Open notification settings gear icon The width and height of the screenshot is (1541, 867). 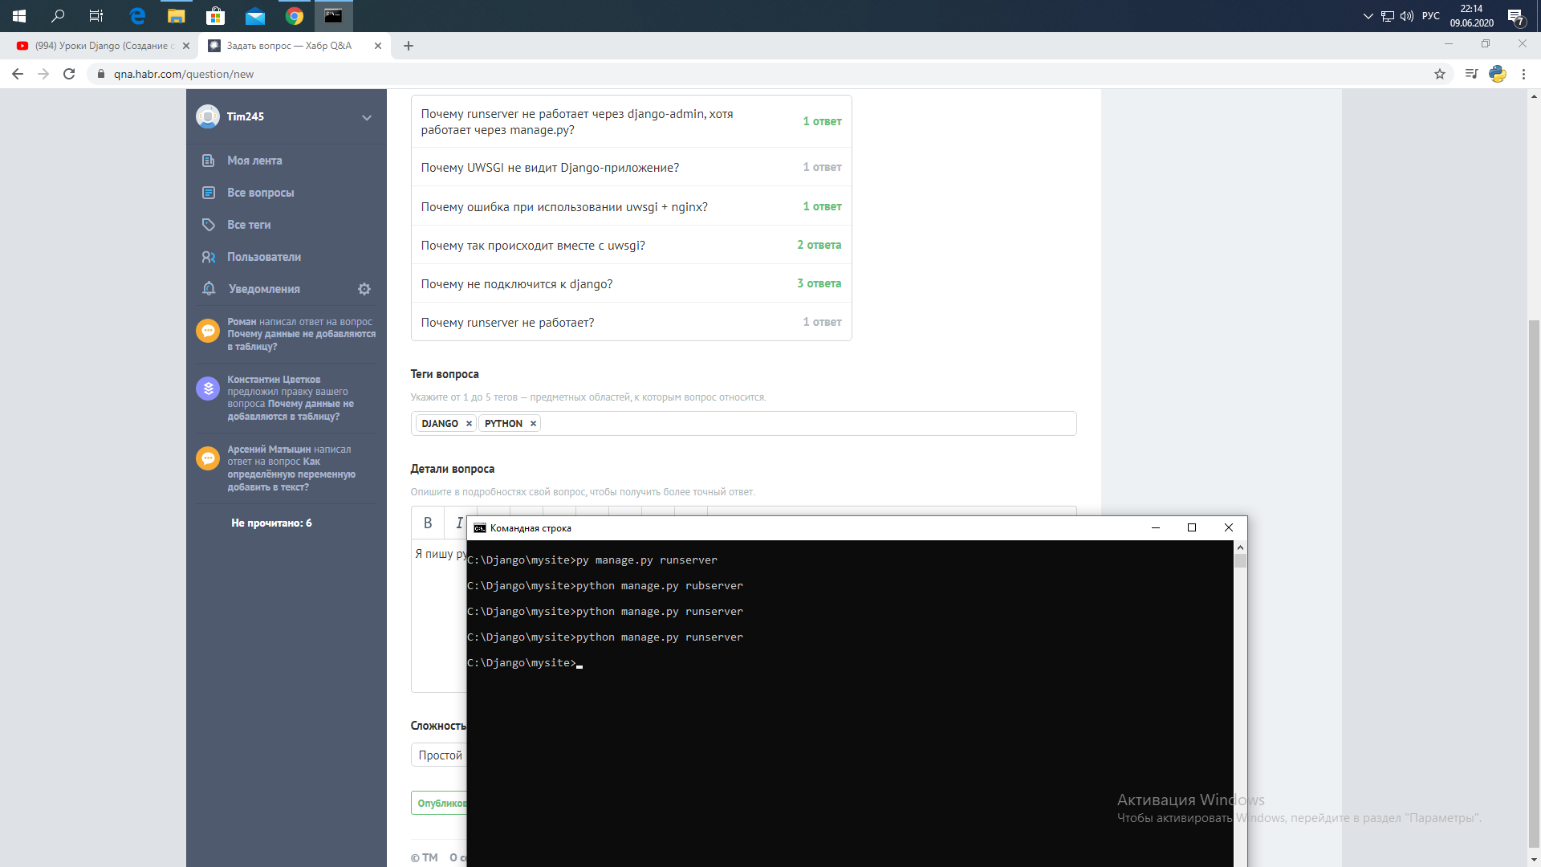364,289
